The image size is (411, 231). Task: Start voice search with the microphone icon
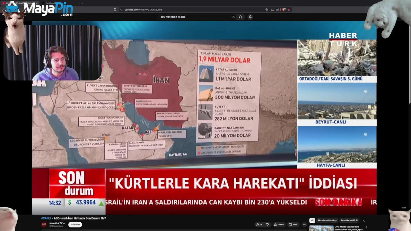(250, 17)
